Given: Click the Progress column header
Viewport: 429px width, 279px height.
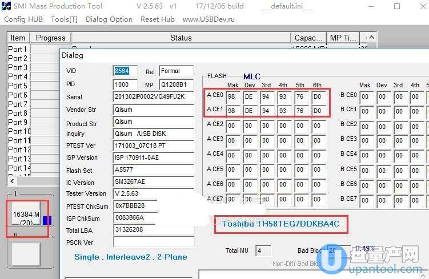Looking at the screenshot, I should (x=50, y=38).
